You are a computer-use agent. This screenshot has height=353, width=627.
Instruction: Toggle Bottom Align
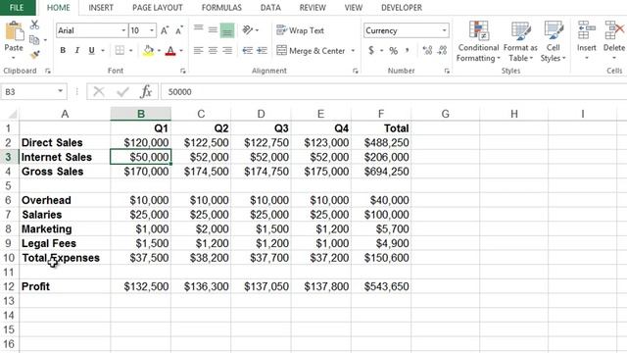pos(227,30)
